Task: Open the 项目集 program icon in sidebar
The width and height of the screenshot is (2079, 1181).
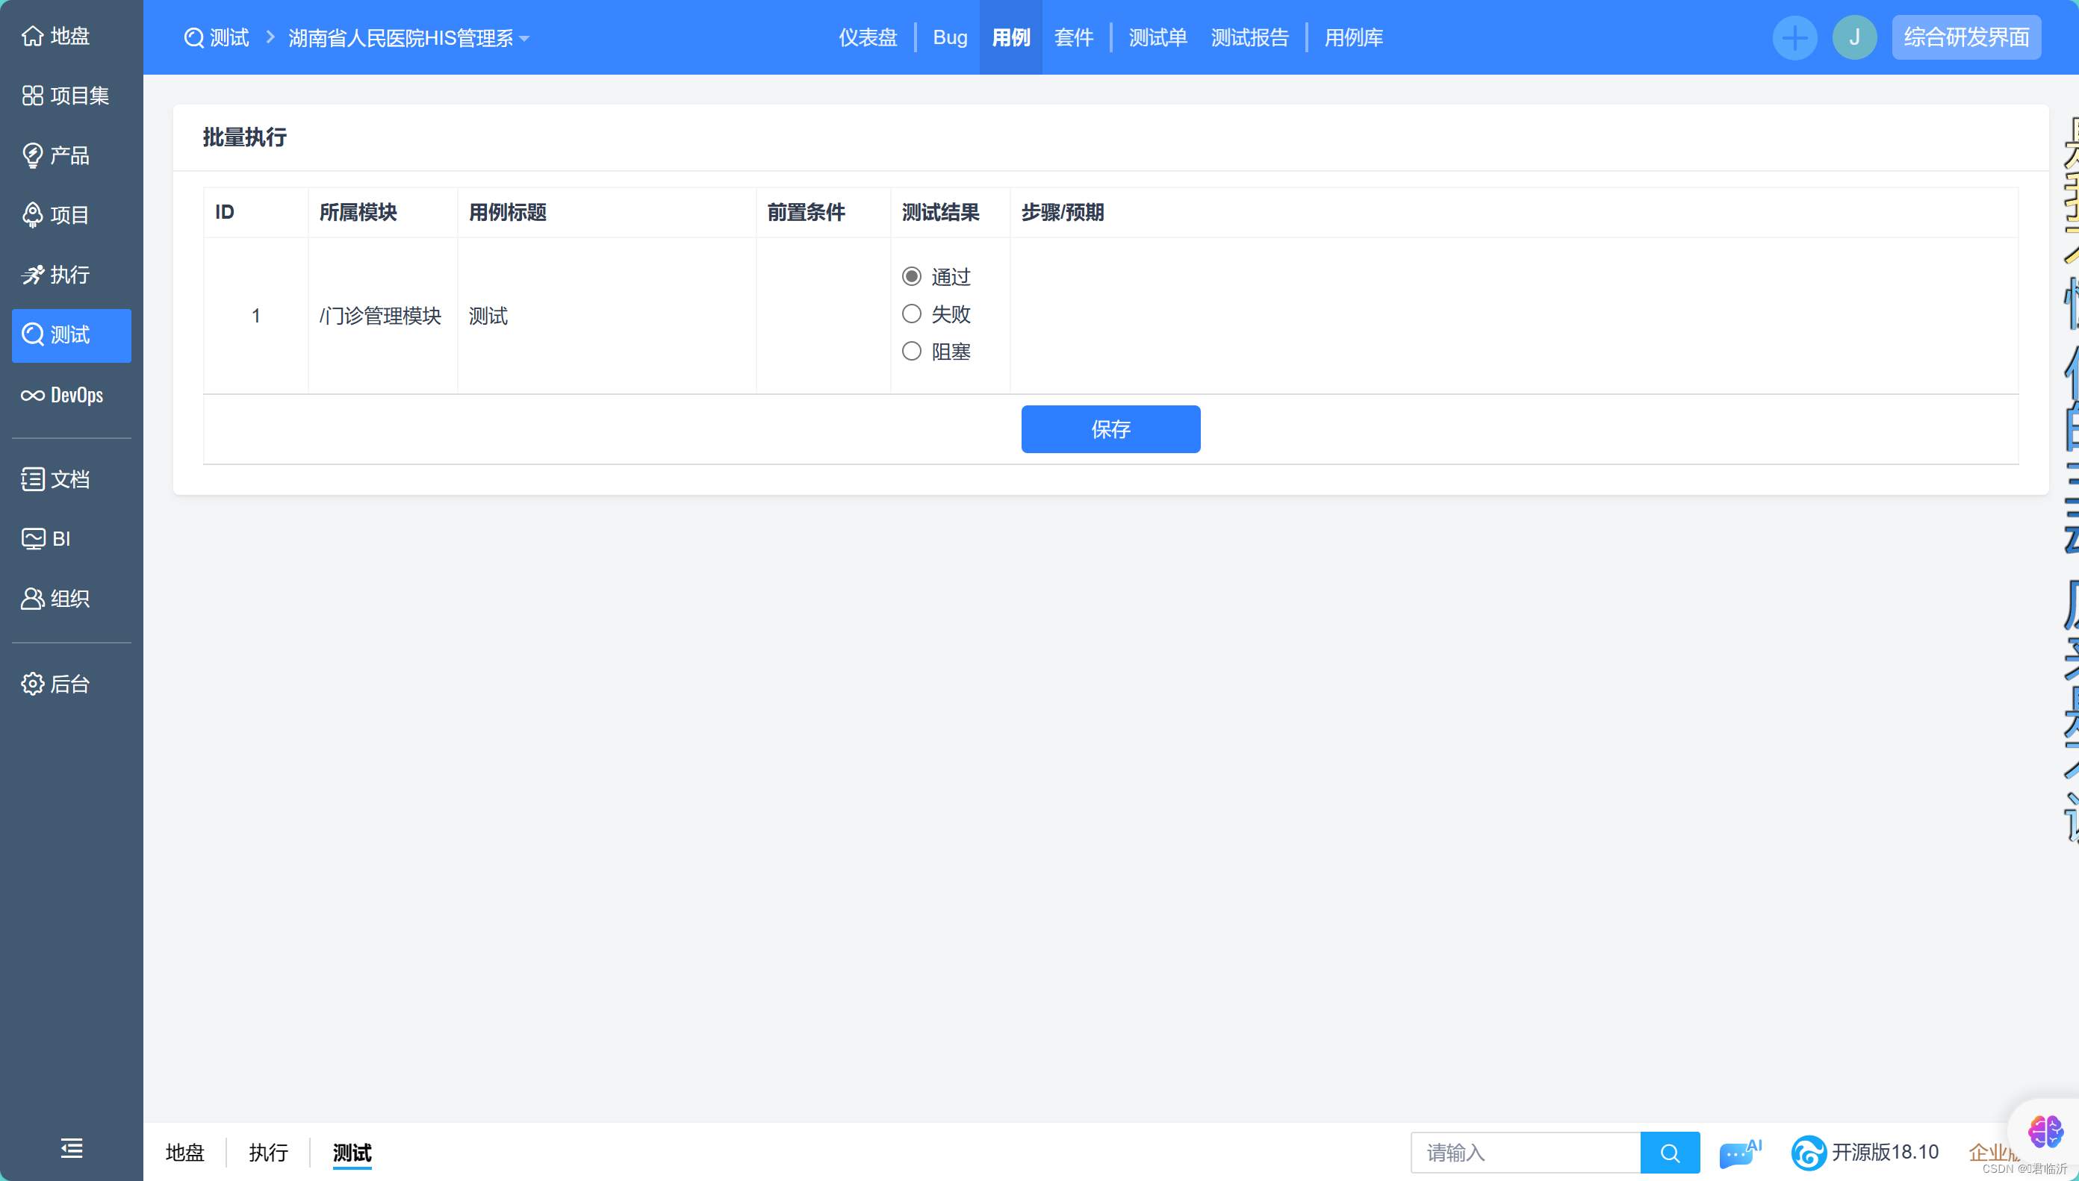Action: pyautogui.click(x=32, y=96)
